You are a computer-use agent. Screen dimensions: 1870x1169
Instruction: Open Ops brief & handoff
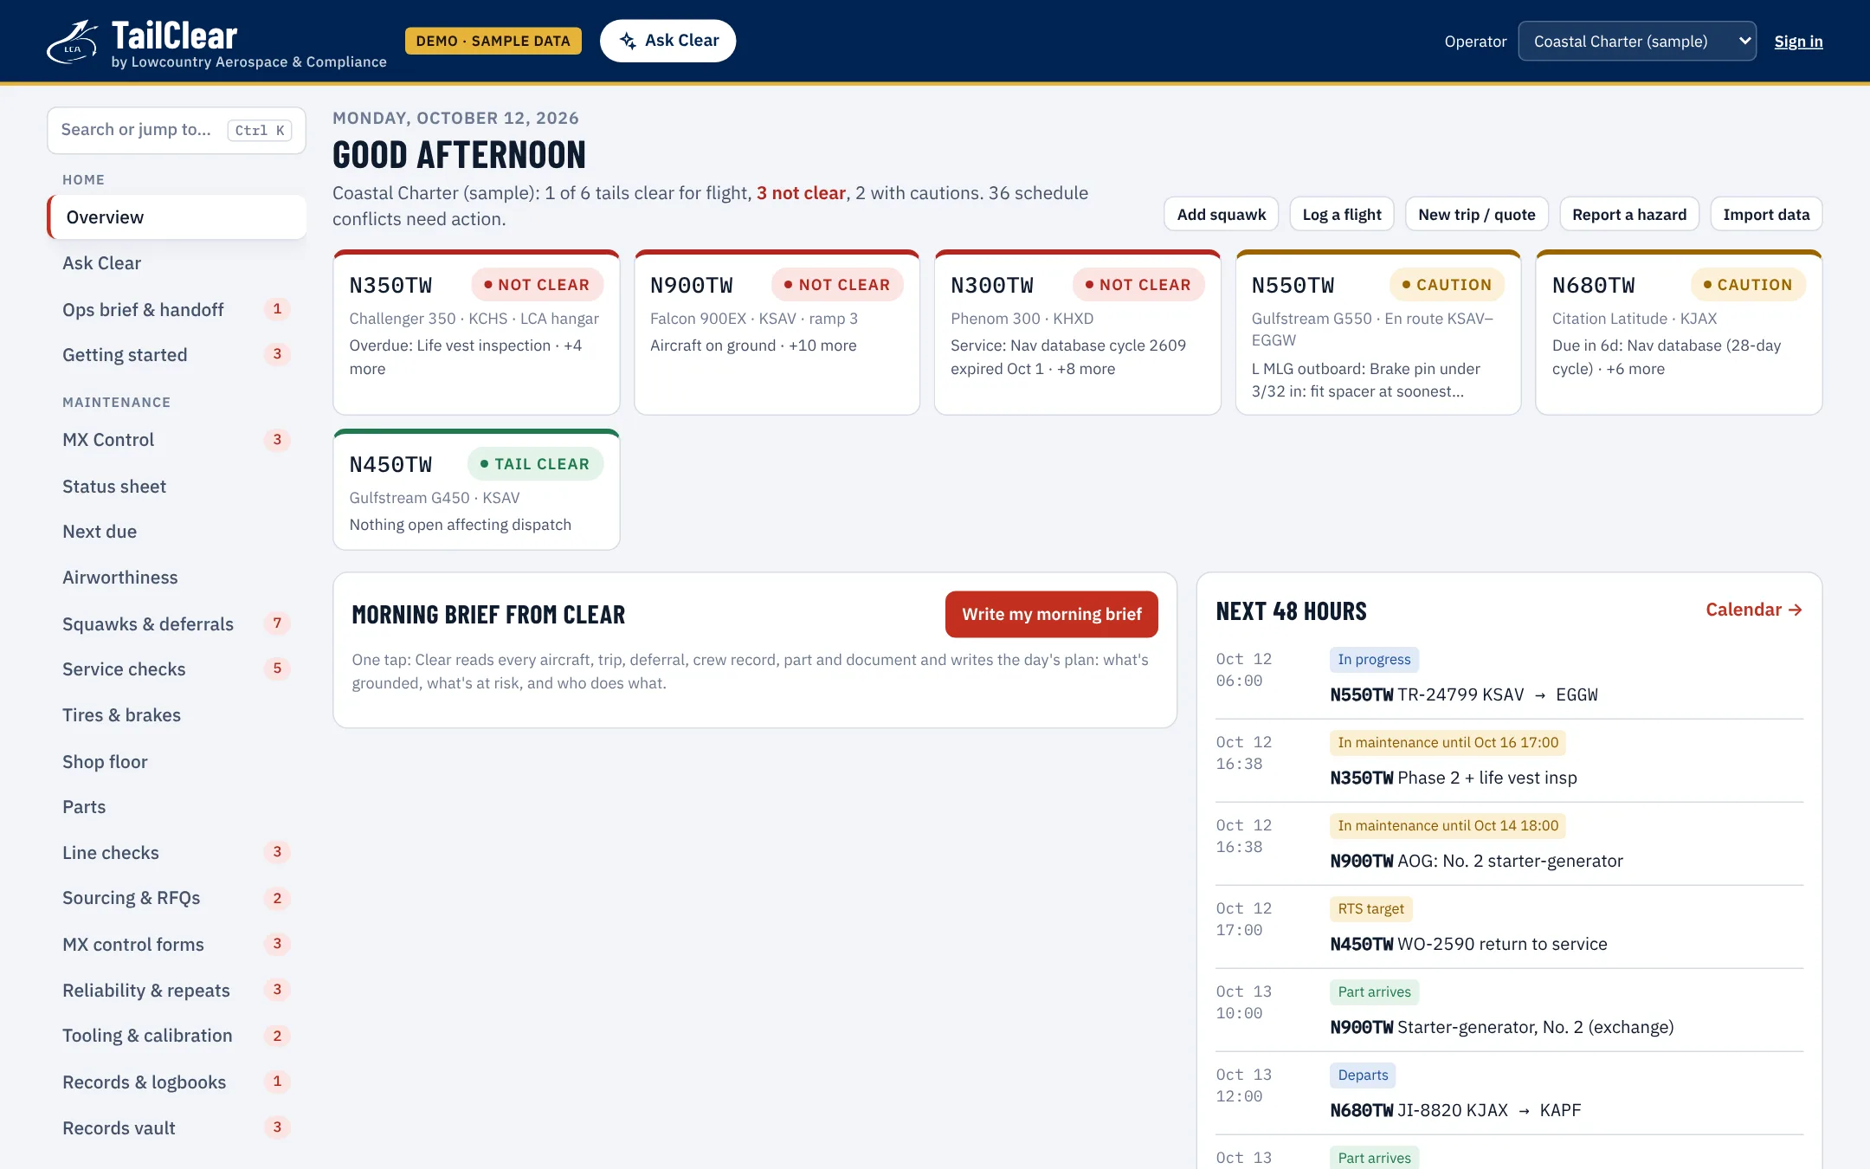click(x=177, y=309)
